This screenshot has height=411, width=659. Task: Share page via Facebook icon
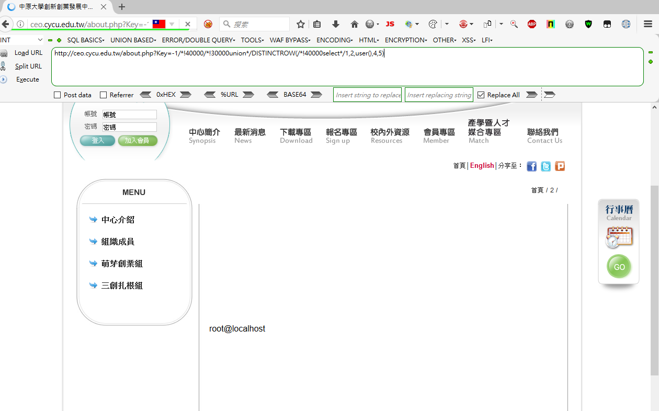(532, 166)
